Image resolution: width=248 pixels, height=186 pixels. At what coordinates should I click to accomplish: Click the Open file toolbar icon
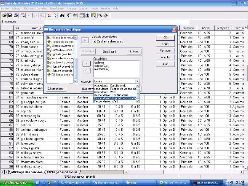(4, 16)
